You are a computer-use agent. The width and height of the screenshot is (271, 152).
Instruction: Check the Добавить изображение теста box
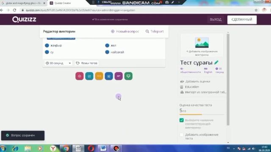182,135
